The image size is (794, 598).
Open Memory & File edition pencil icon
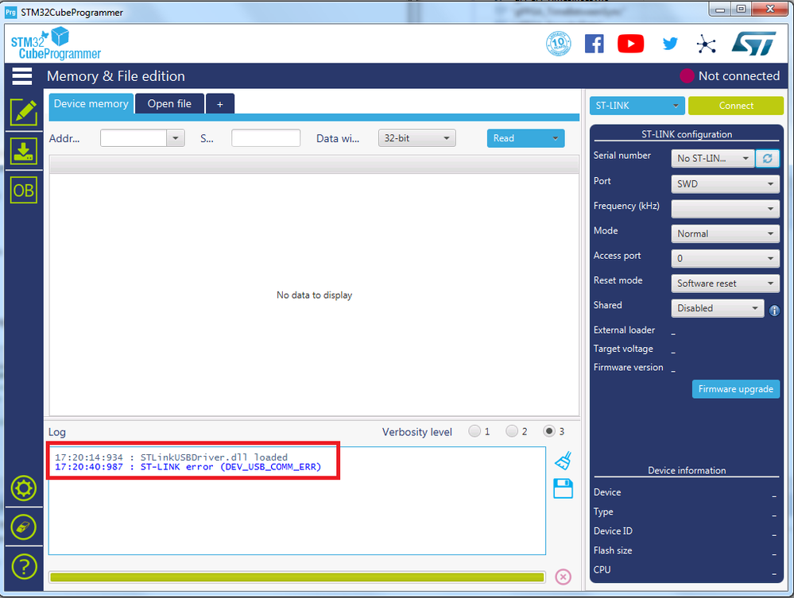(24, 112)
